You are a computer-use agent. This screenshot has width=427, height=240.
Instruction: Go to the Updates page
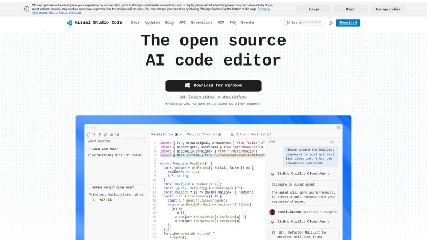pyautogui.click(x=153, y=23)
